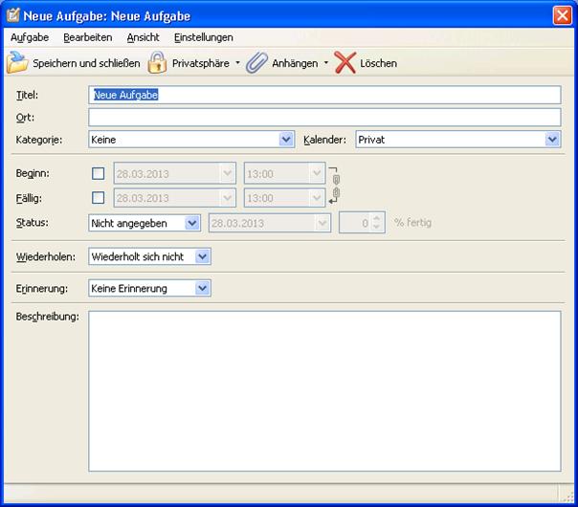578x507 pixels.
Task: Click the Titel label
Action: 27,95
